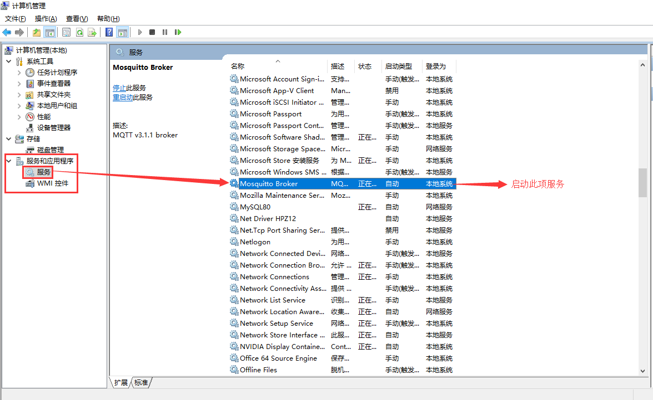Pause the service with the pause toolbar icon
Image resolution: width=653 pixels, height=400 pixels.
pyautogui.click(x=165, y=32)
